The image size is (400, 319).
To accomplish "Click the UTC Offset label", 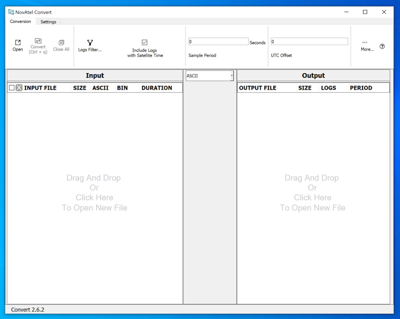I will coord(281,55).
